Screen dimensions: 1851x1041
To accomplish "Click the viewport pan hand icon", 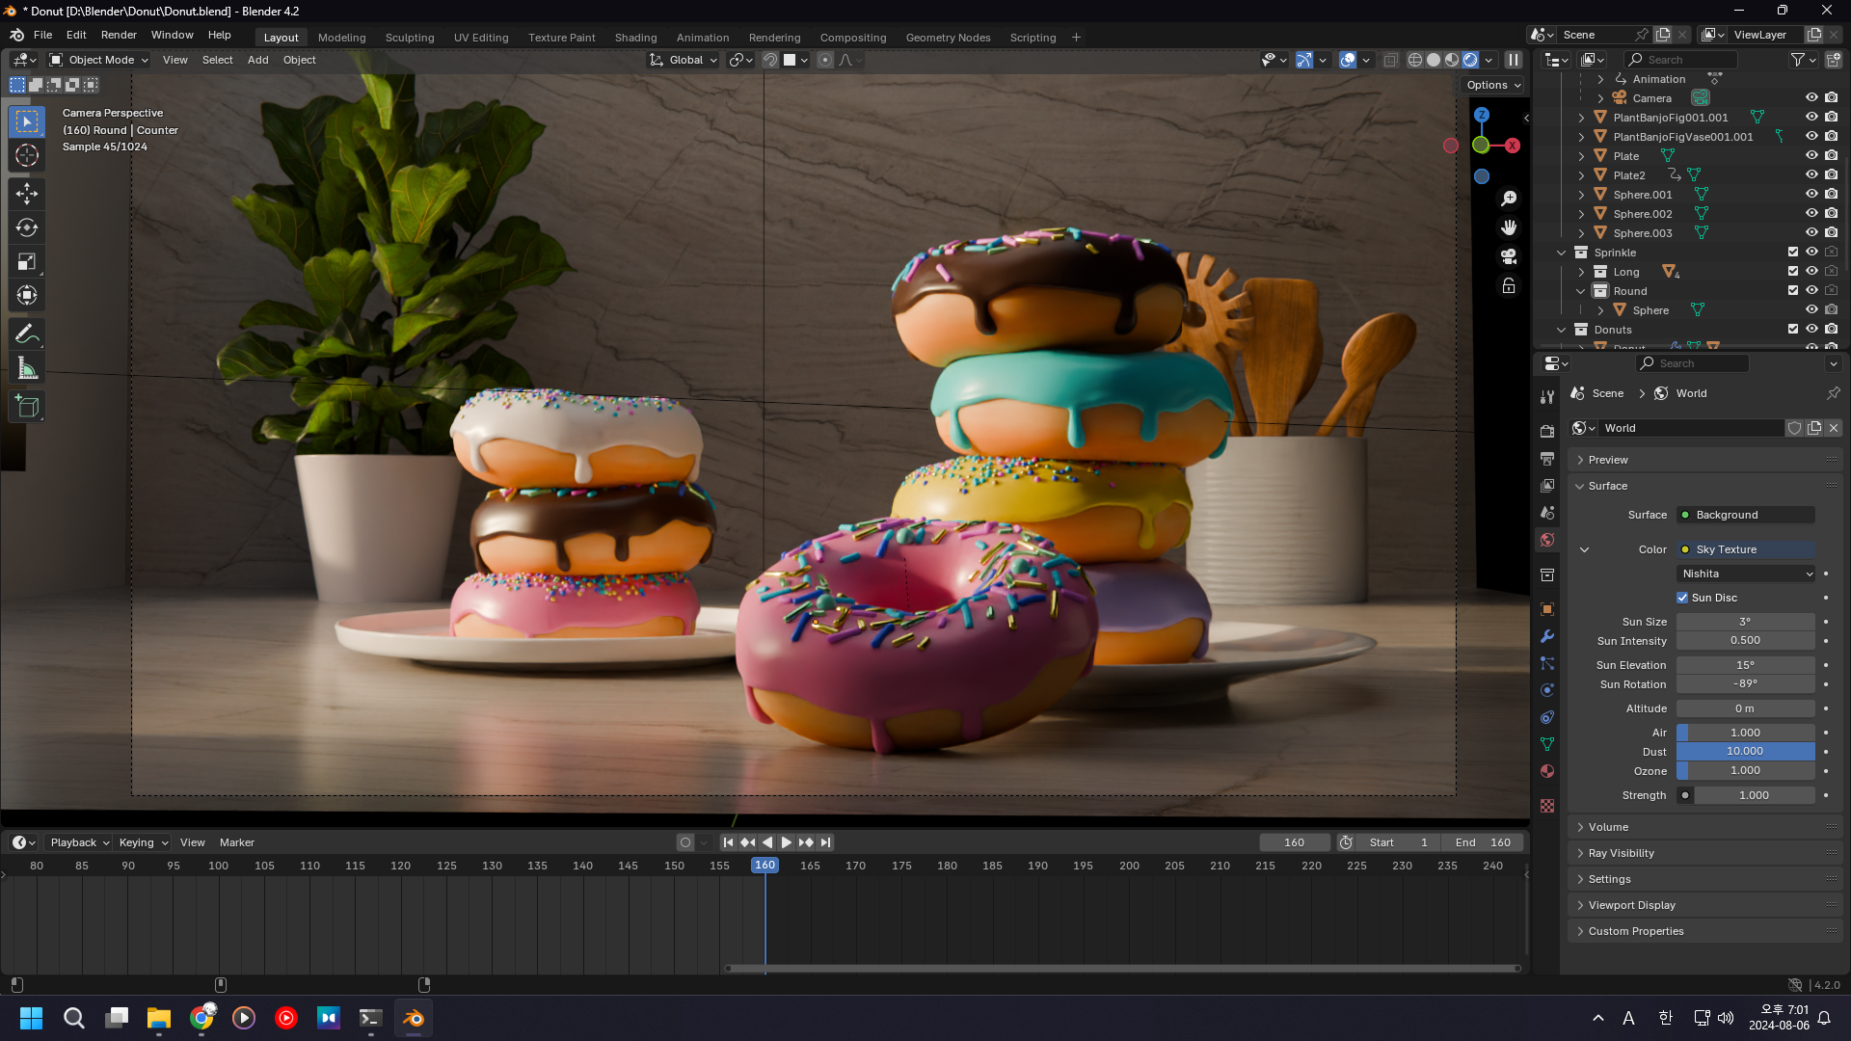I will [1509, 227].
